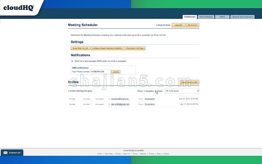This screenshot has width=262, height=164.
Task: Click the phone number input field
Action: 100,72
